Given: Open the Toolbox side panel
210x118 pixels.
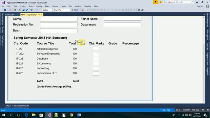Looking at the screenshot, I should [2, 30].
